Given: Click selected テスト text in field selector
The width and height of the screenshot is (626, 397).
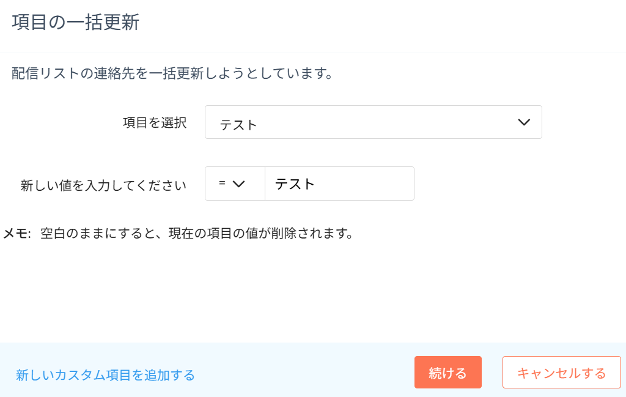Looking at the screenshot, I should 238,125.
